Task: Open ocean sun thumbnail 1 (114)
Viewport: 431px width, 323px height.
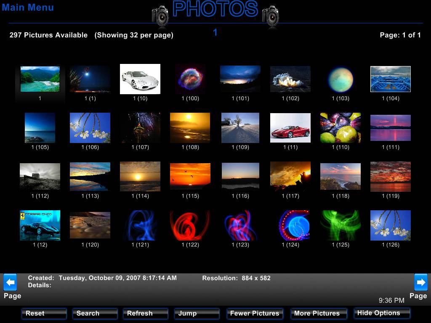Action: pos(140,177)
